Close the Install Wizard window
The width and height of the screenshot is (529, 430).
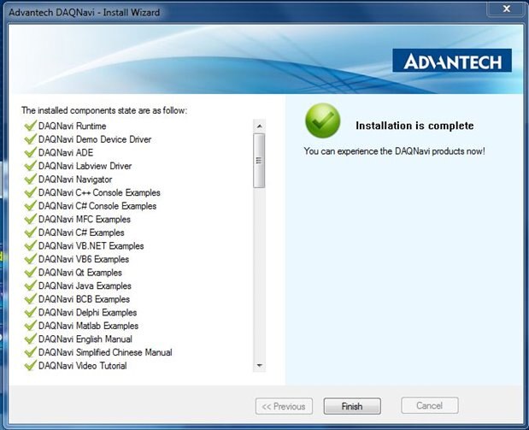[x=506, y=9]
